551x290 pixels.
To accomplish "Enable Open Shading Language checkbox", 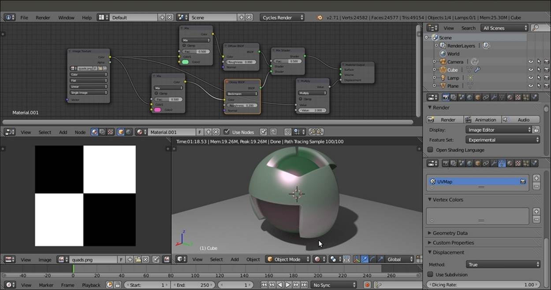I will [x=431, y=150].
